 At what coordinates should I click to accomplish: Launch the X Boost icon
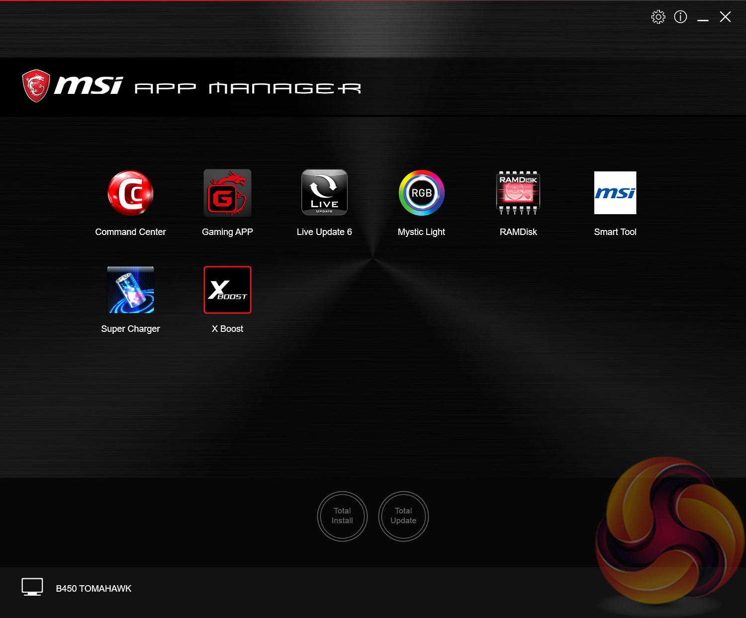[x=227, y=290]
